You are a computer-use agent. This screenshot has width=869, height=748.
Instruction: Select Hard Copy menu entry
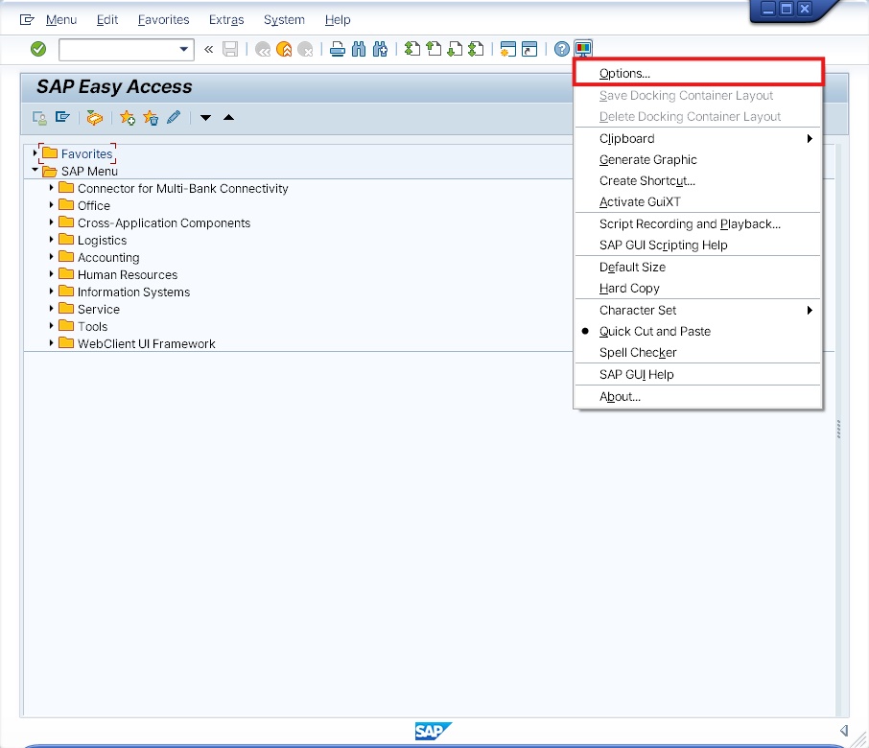(x=697, y=288)
